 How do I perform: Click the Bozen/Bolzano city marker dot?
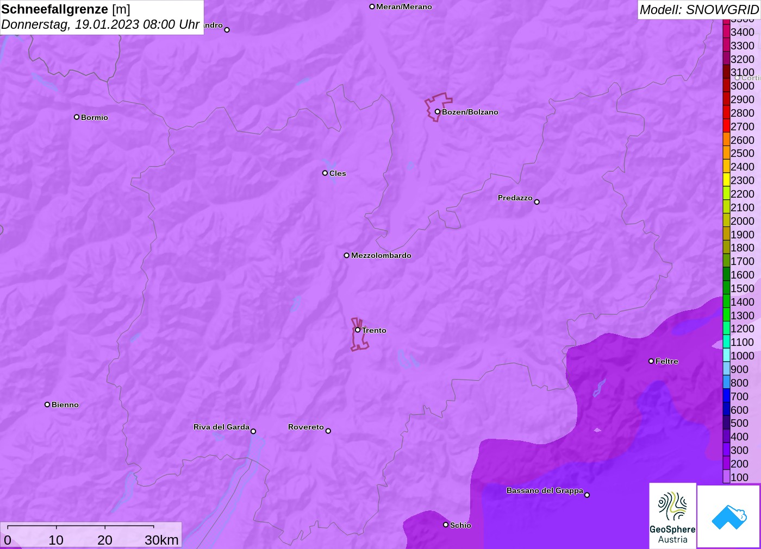click(x=437, y=112)
